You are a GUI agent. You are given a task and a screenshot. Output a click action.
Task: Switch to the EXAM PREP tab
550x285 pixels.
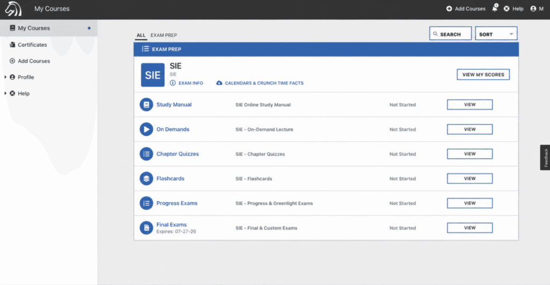coord(164,35)
